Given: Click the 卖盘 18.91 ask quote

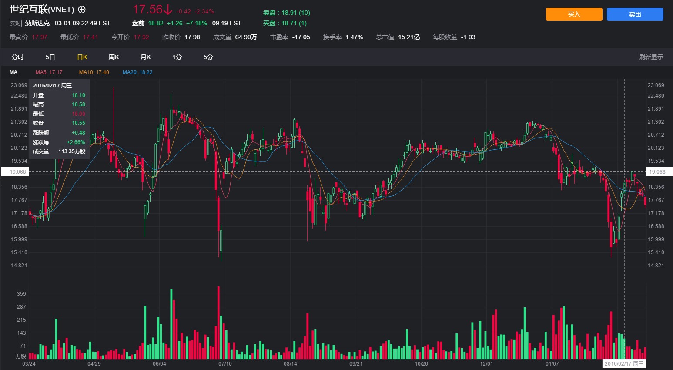Looking at the screenshot, I should tap(286, 13).
